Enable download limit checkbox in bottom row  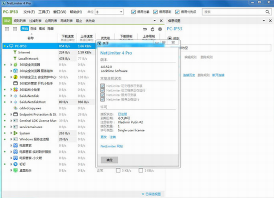click(x=118, y=170)
